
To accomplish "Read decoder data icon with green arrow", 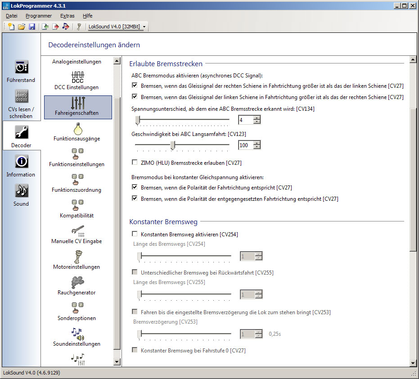I will pyautogui.click(x=45, y=27).
